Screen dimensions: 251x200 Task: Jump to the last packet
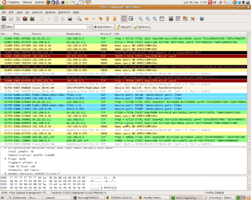click(x=115, y=19)
